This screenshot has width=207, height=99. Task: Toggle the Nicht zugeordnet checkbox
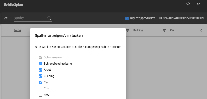tap(127, 18)
